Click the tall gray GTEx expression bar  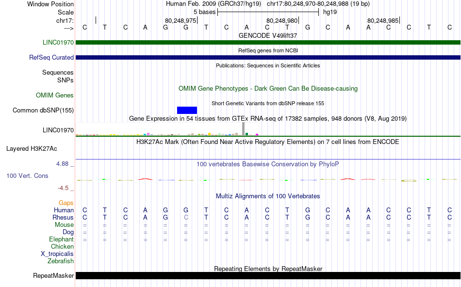click(243, 128)
